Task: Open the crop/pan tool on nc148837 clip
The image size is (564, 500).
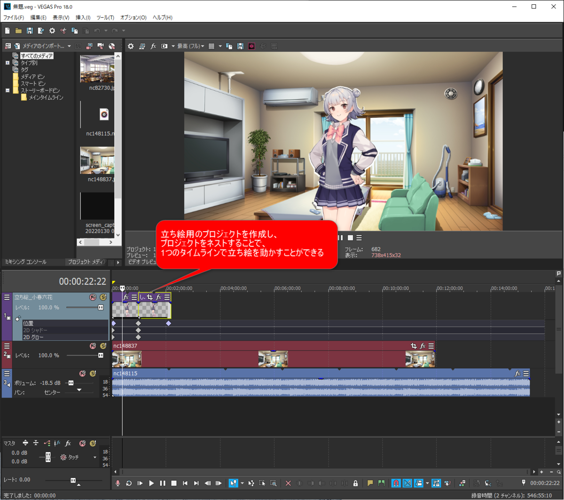Action: tap(414, 346)
